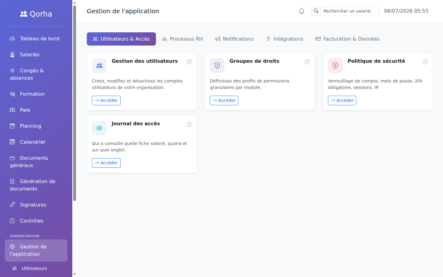Click the Groupes de droits card title
The width and height of the screenshot is (443, 277).
pos(254,61)
